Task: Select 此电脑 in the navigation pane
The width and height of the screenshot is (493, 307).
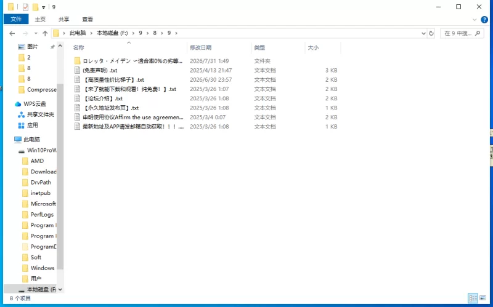Action: [31, 140]
